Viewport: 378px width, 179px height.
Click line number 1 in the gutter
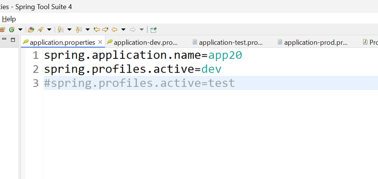click(x=36, y=56)
